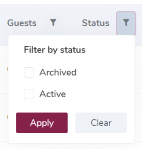Screen dimensions: 144x149
Task: Toggle the highlighted Status funnel button
Action: pyautogui.click(x=126, y=23)
